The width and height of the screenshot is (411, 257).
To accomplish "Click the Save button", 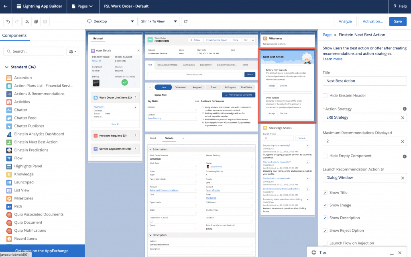I will [x=397, y=21].
